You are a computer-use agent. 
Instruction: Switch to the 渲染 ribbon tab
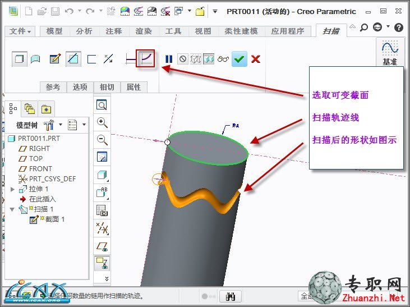(144, 31)
